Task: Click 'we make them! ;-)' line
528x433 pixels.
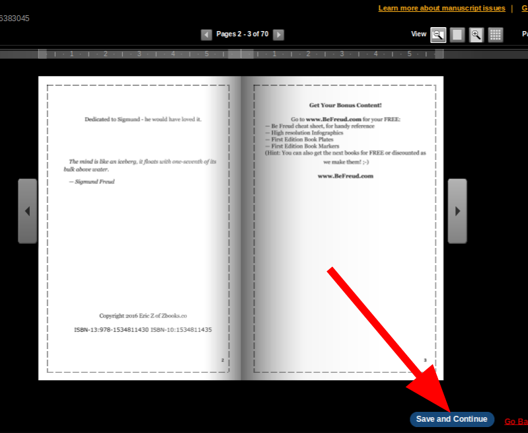Action: click(346, 162)
